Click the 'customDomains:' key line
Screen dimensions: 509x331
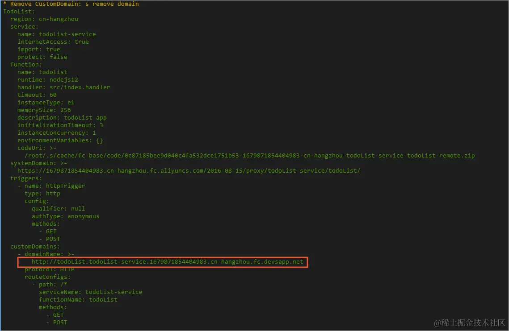(35, 246)
